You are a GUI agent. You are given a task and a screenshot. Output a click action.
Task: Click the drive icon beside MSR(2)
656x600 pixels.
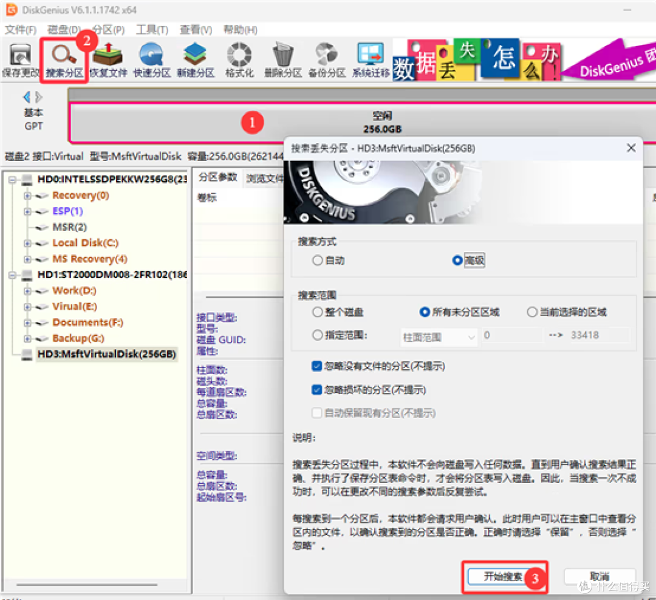pos(42,227)
